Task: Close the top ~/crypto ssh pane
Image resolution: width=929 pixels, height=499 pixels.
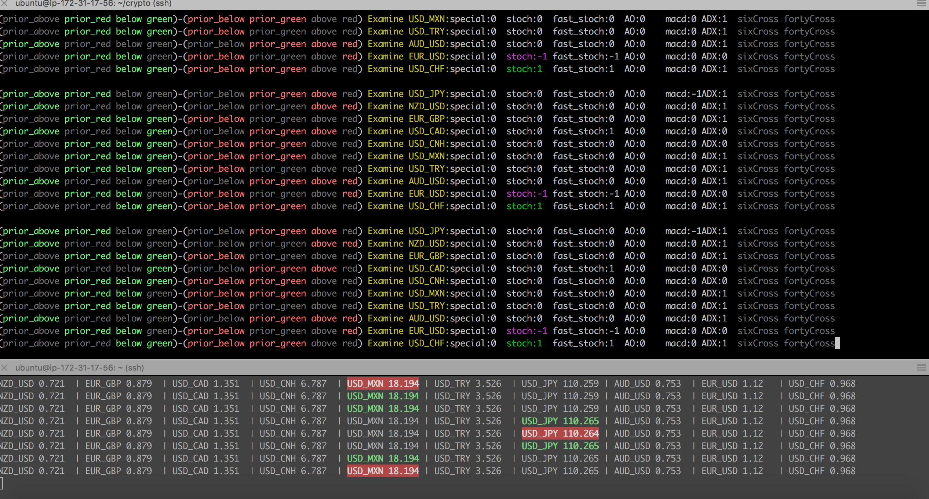Action: click(4, 3)
